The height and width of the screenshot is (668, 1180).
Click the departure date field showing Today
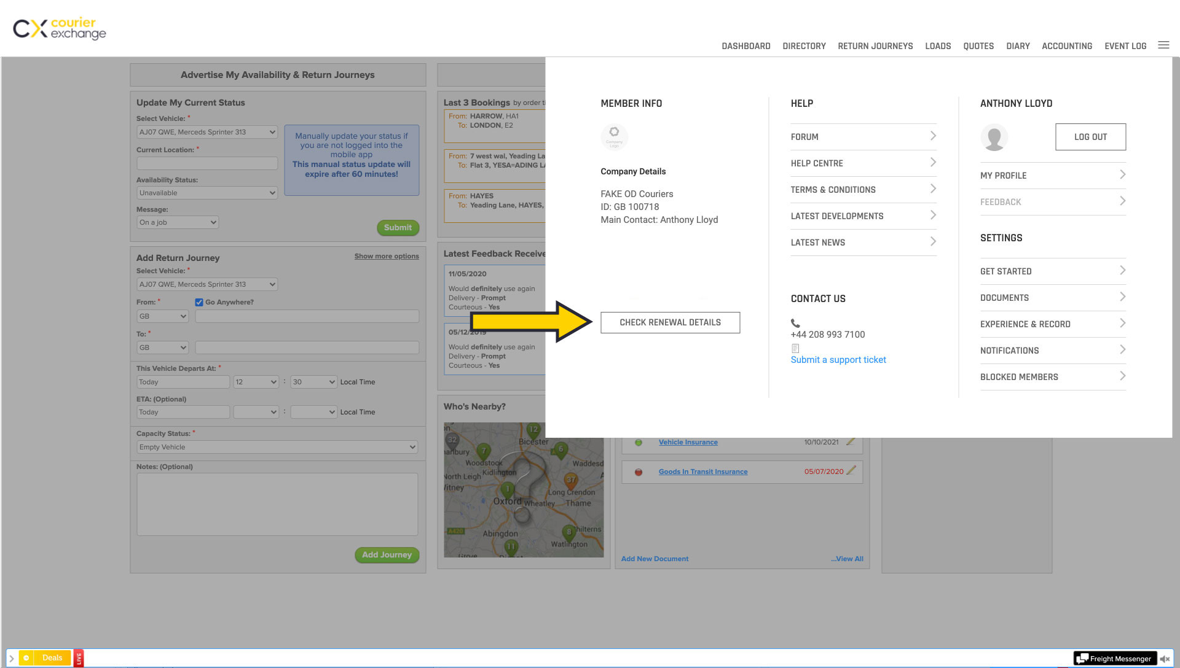pos(183,382)
